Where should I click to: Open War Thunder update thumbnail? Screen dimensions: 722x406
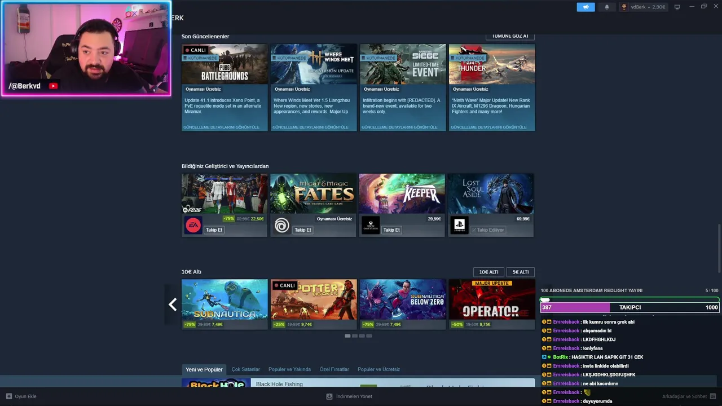pos(492,64)
